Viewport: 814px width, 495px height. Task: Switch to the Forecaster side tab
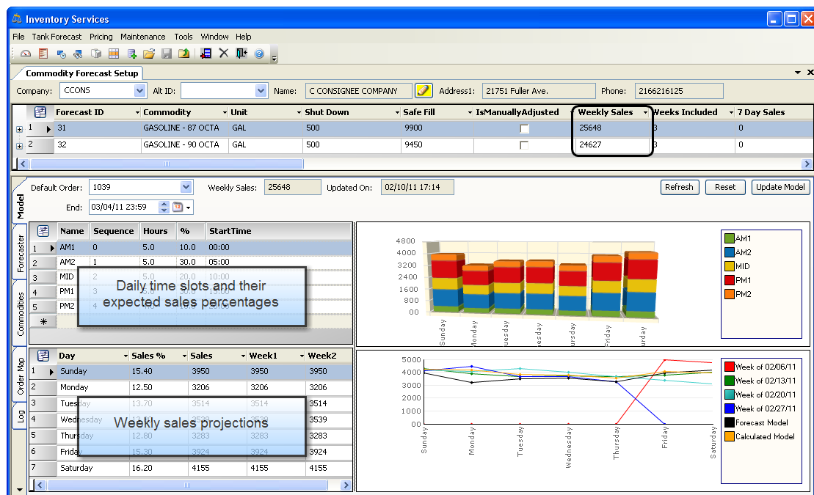pyautogui.click(x=21, y=254)
